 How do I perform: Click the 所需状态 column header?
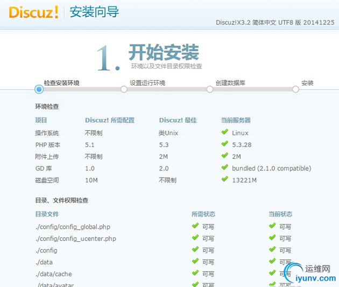(x=203, y=214)
